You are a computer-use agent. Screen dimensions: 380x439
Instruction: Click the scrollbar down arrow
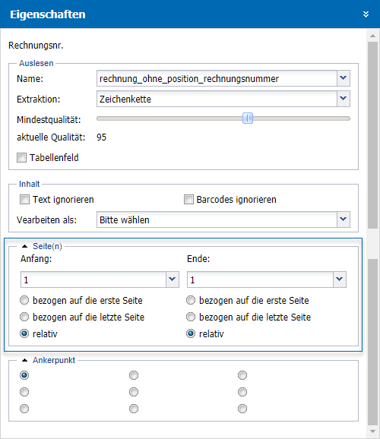click(x=372, y=431)
